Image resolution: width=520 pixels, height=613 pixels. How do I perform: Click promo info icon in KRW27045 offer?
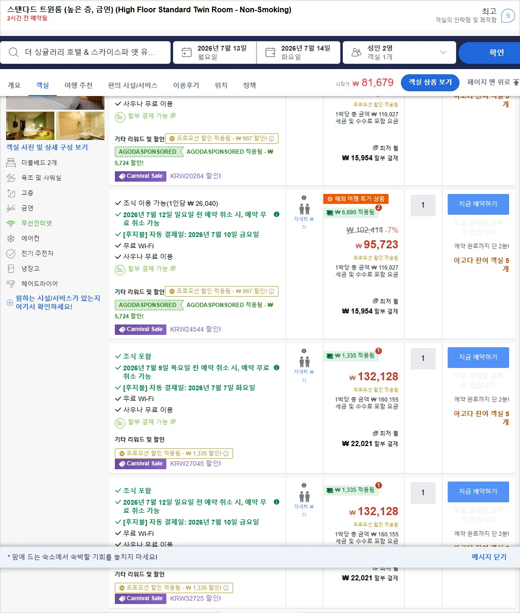(x=226, y=454)
